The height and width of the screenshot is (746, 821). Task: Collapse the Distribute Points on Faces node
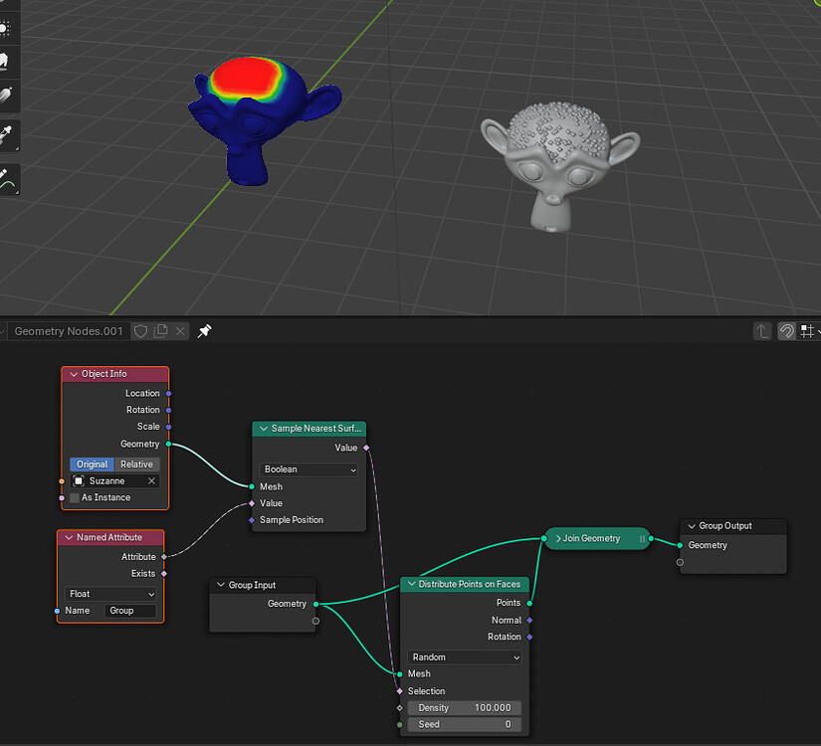(411, 584)
